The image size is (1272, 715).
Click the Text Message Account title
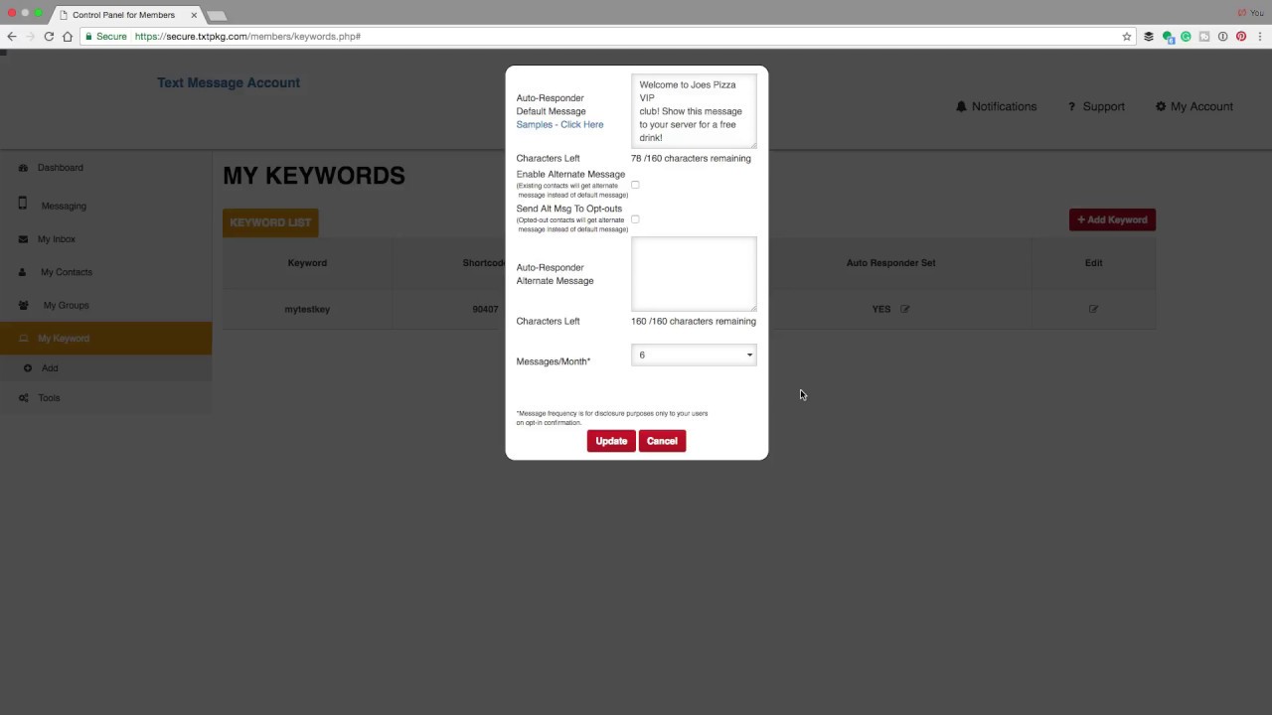pos(229,82)
